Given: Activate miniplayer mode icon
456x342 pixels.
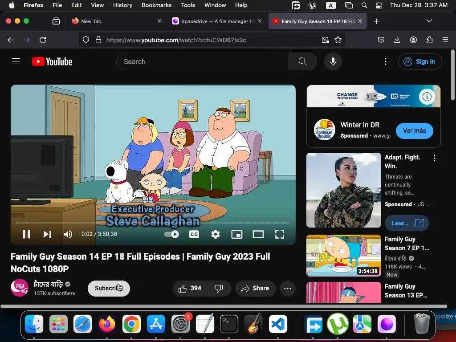Looking at the screenshot, I should pyautogui.click(x=237, y=234).
